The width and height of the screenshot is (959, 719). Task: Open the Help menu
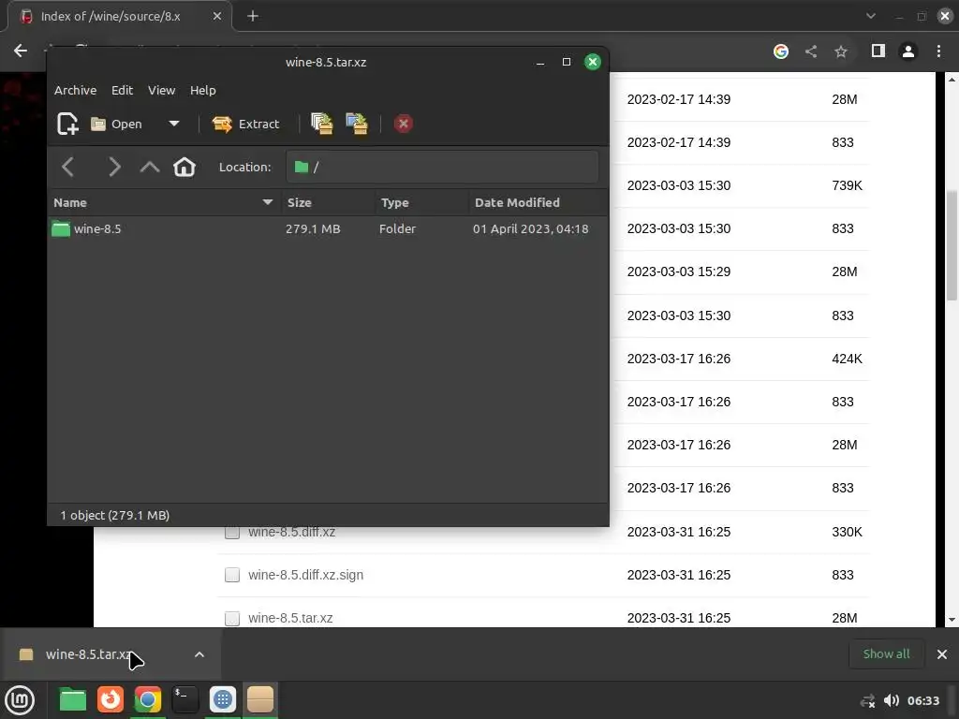click(x=203, y=91)
